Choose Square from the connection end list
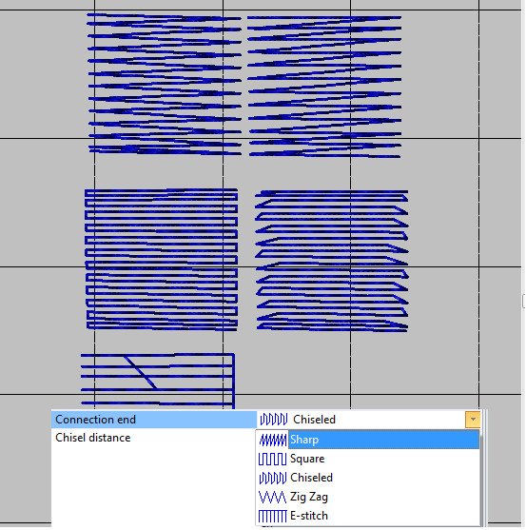The height and width of the screenshot is (530, 526). 368,459
